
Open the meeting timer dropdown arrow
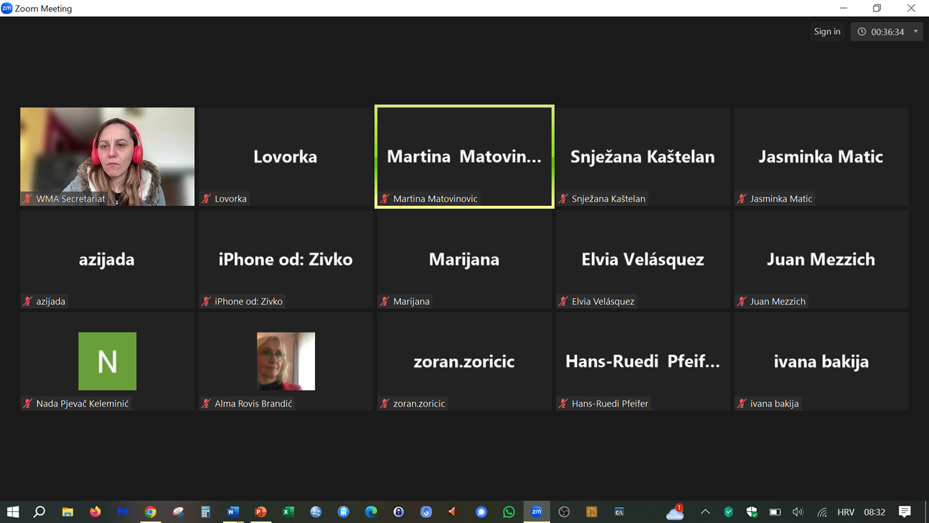coord(916,31)
